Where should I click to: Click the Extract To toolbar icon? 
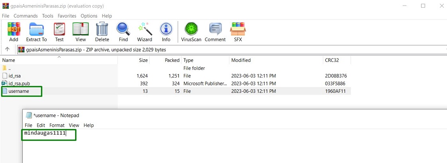[36, 32]
